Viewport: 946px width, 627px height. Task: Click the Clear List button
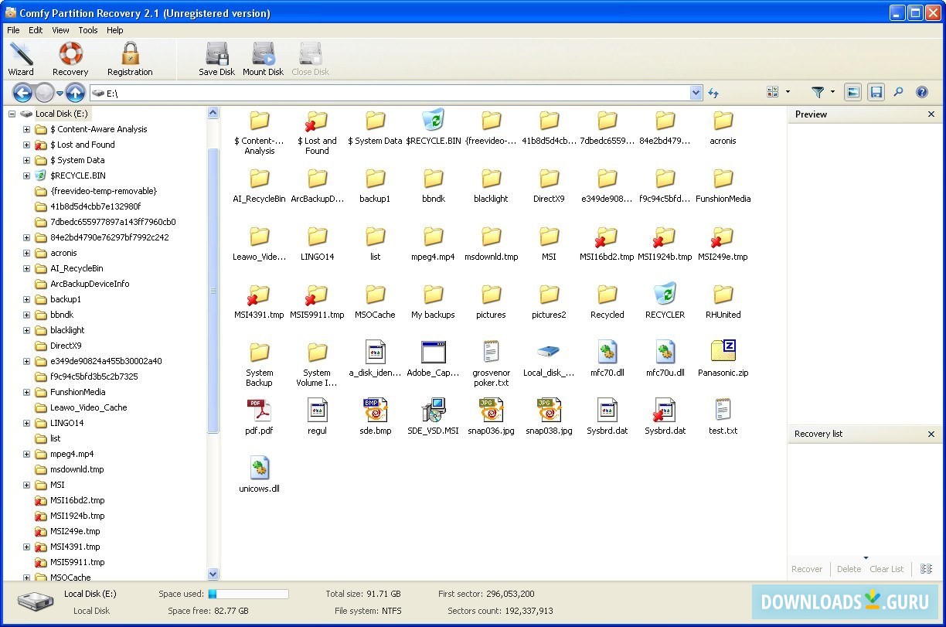point(886,569)
